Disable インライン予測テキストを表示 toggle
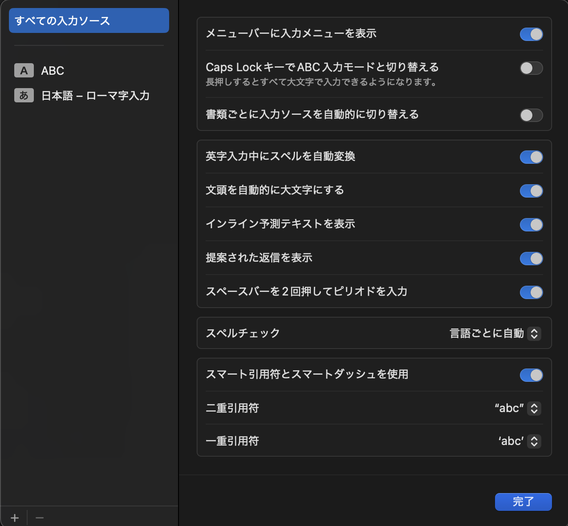This screenshot has height=526, width=568. coord(531,225)
